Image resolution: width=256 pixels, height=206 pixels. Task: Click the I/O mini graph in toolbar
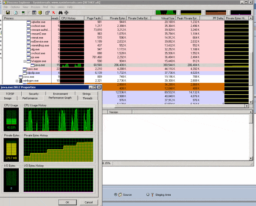pos(241,12)
